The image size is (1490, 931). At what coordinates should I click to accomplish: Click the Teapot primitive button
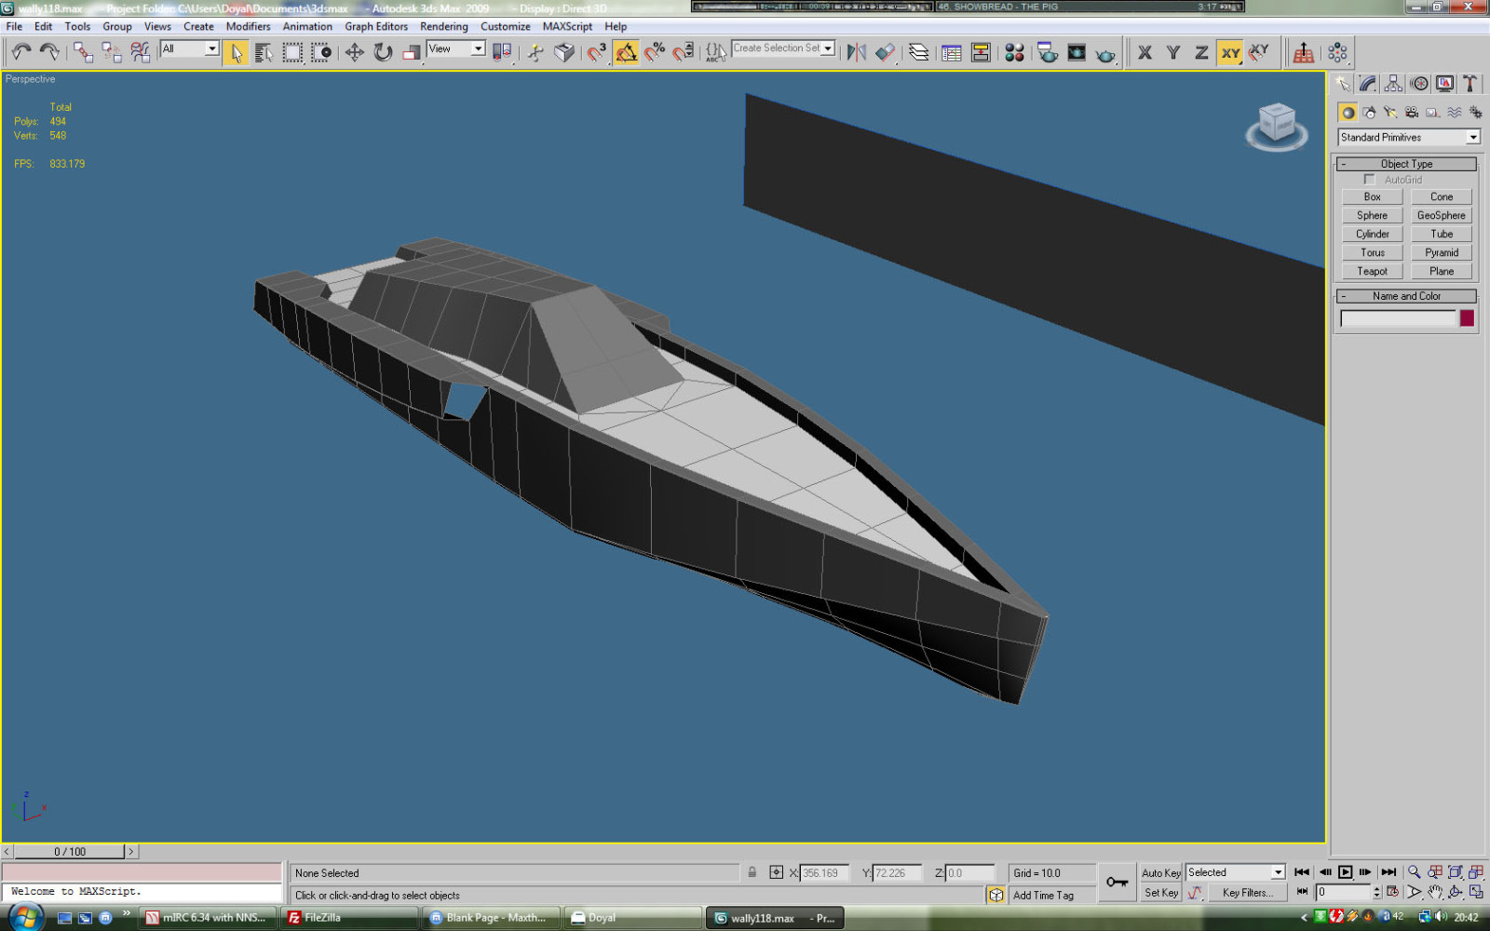pyautogui.click(x=1372, y=271)
